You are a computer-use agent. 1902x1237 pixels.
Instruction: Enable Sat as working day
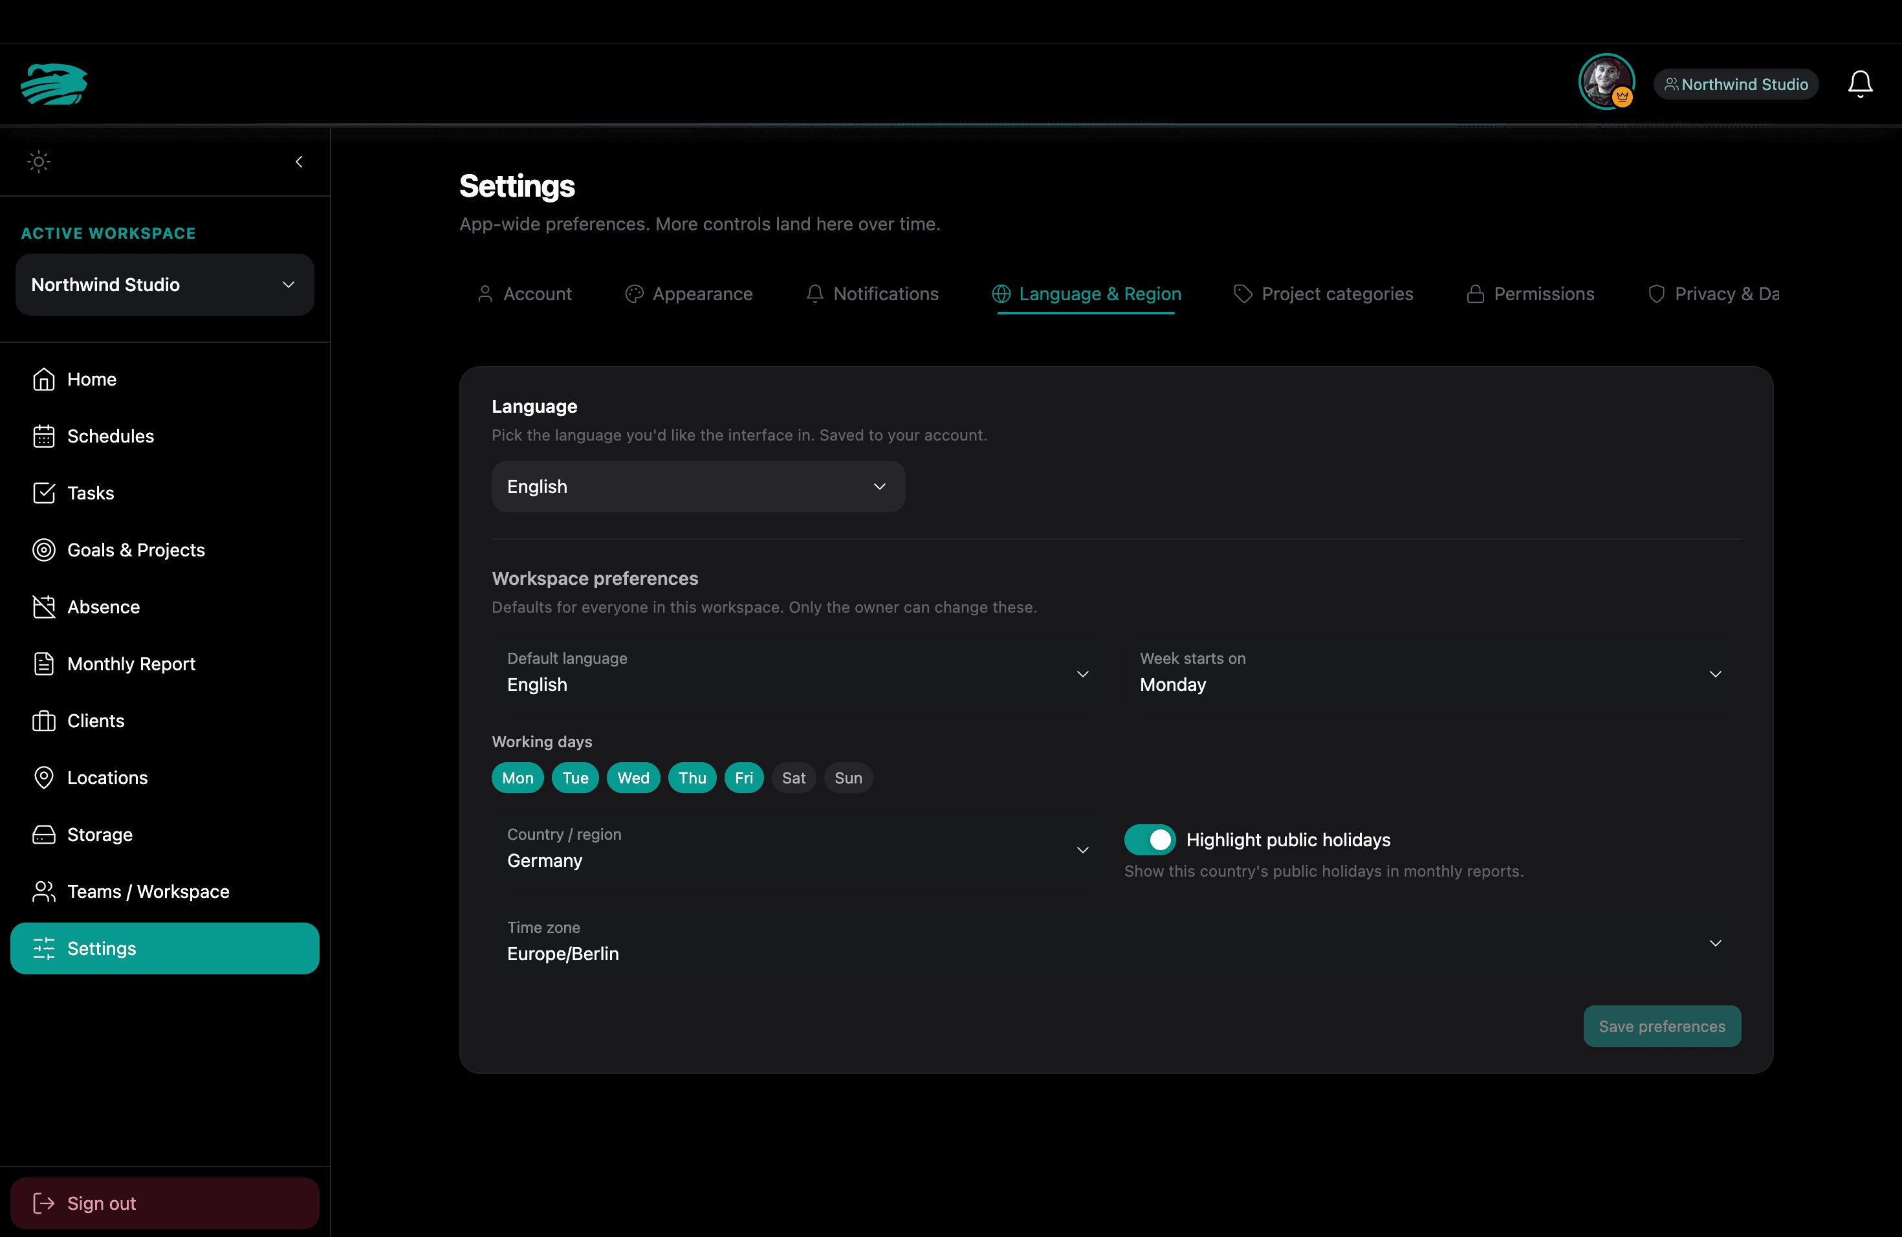794,778
